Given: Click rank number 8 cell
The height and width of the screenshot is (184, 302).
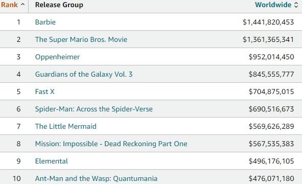Looking at the screenshot, I should point(18,144).
